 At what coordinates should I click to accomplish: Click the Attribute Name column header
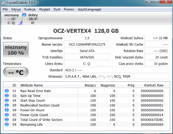[48, 85]
